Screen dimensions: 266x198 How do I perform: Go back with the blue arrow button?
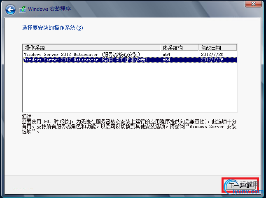[10, 9]
